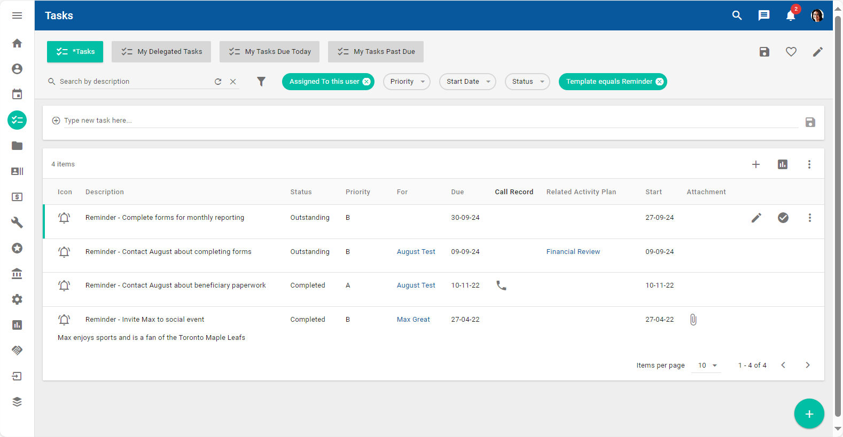This screenshot has width=843, height=437.
Task: Click the Type new task here field
Action: point(427,121)
